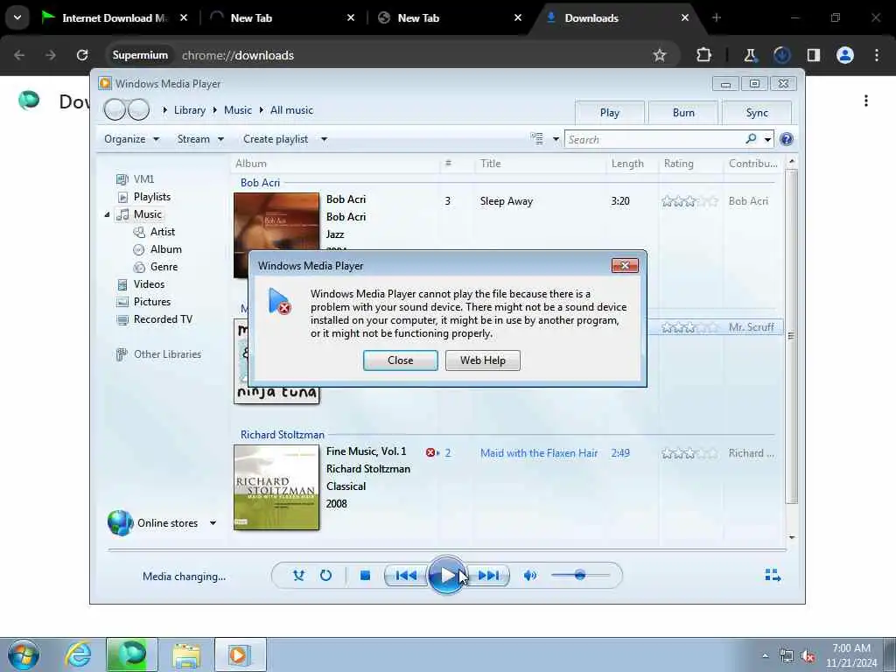Select Genre under Music
The width and height of the screenshot is (896, 672).
click(x=164, y=267)
